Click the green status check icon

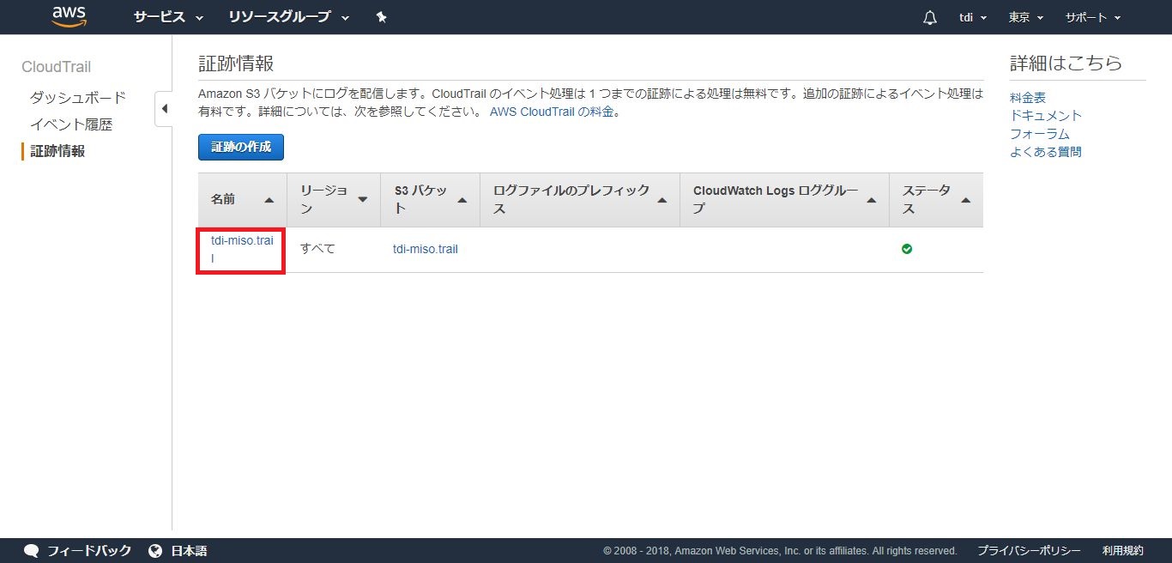point(907,249)
